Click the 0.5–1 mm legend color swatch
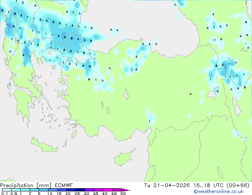 [16, 190]
